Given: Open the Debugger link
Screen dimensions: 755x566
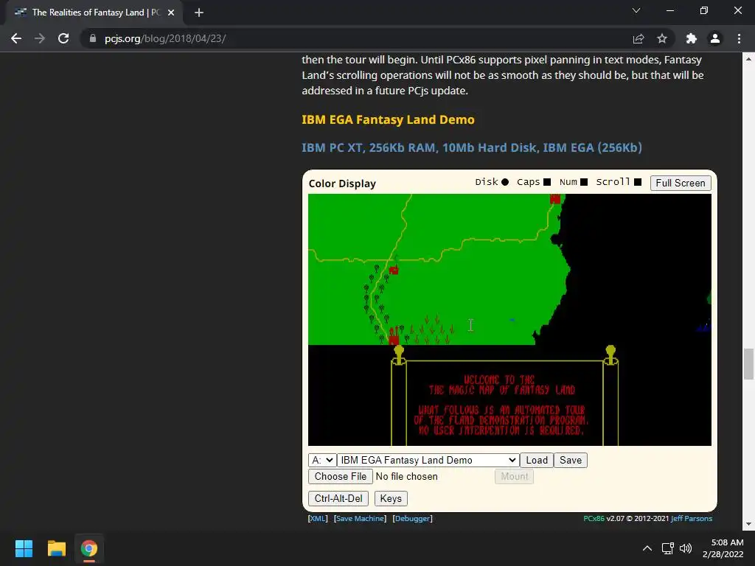Looking at the screenshot, I should pyautogui.click(x=413, y=518).
